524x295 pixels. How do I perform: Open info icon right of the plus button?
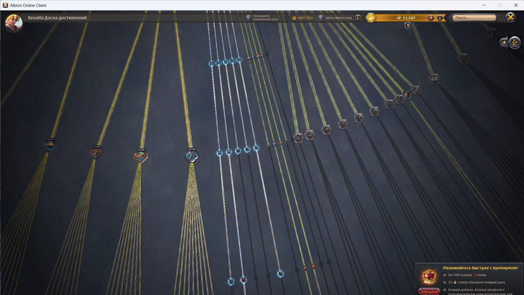click(x=440, y=18)
